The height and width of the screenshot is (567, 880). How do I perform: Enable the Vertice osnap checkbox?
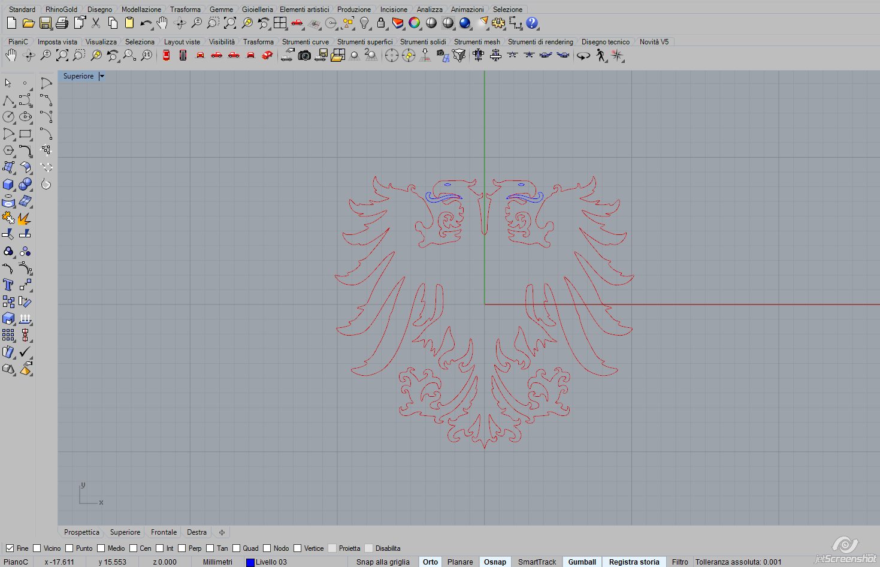pos(298,548)
